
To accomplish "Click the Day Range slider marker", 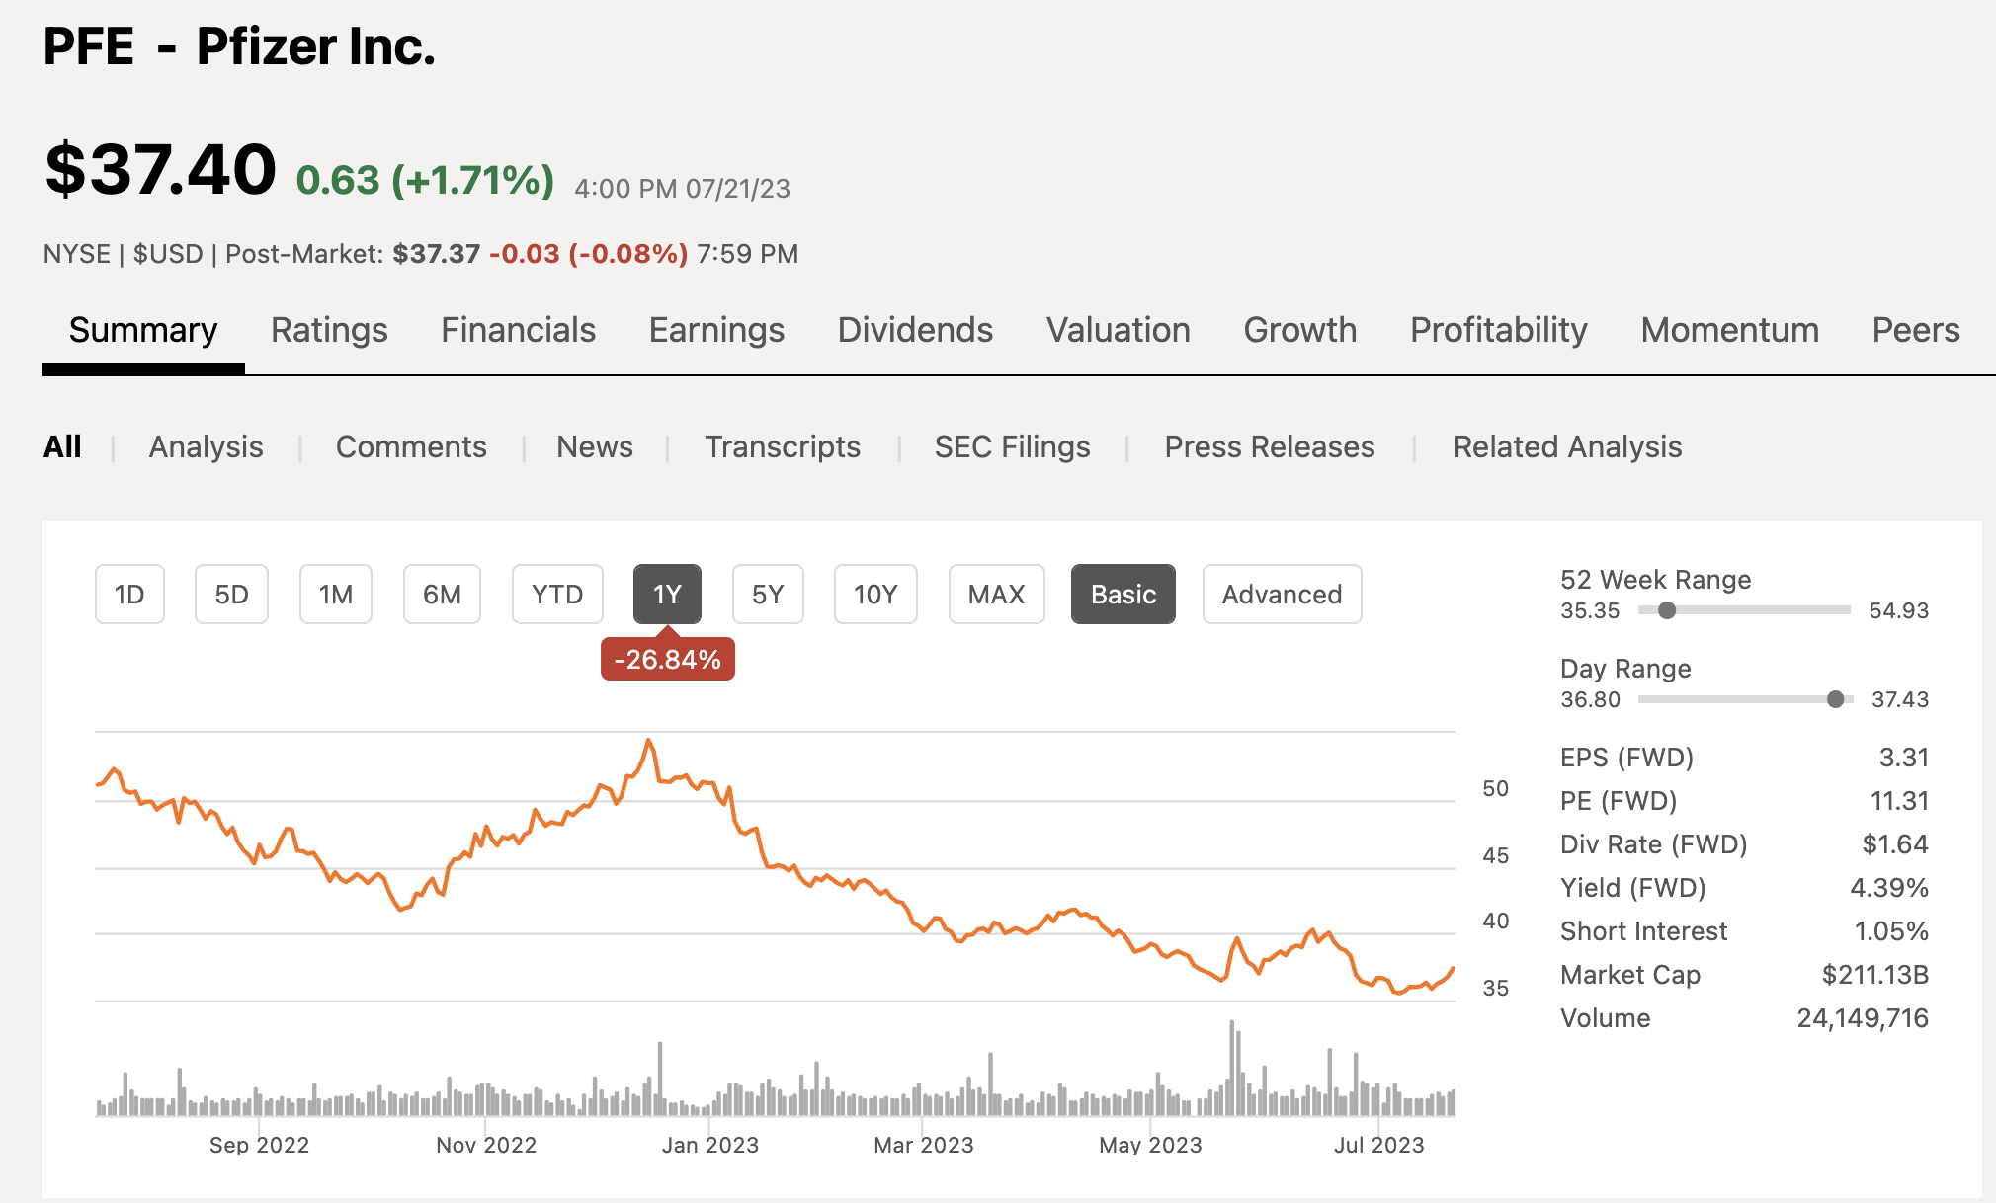I will 1835,699.
